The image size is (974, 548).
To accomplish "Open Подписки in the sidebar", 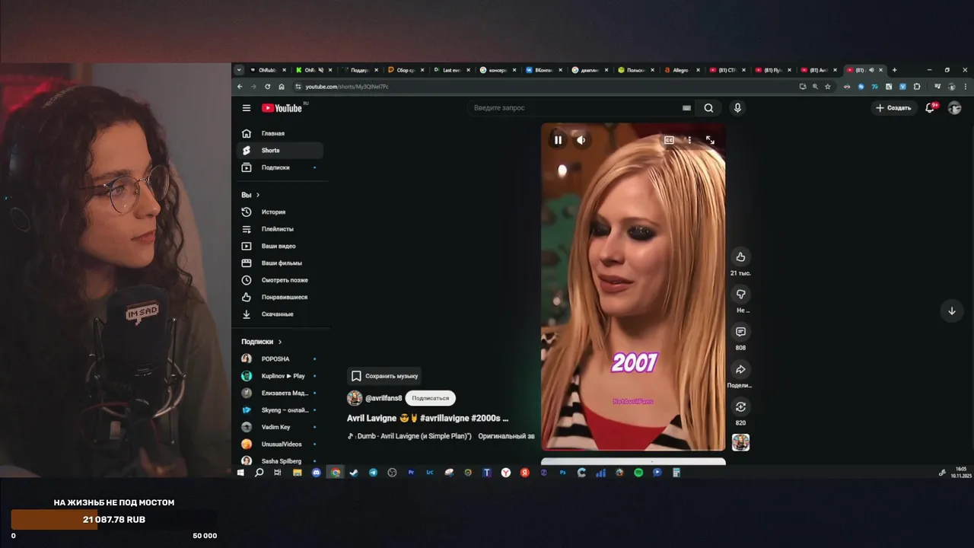I will [279, 167].
